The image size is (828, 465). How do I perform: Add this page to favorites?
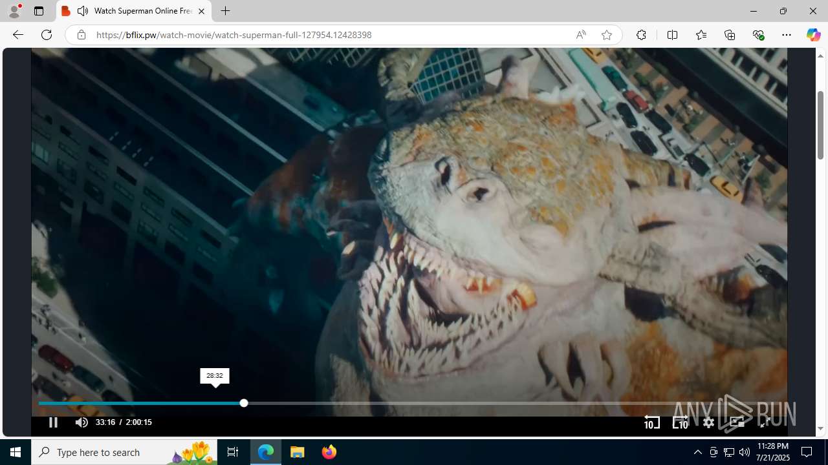[x=607, y=35]
